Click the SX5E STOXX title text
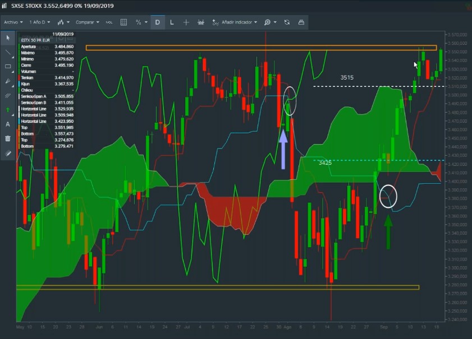The image size is (472, 339). pos(26,6)
